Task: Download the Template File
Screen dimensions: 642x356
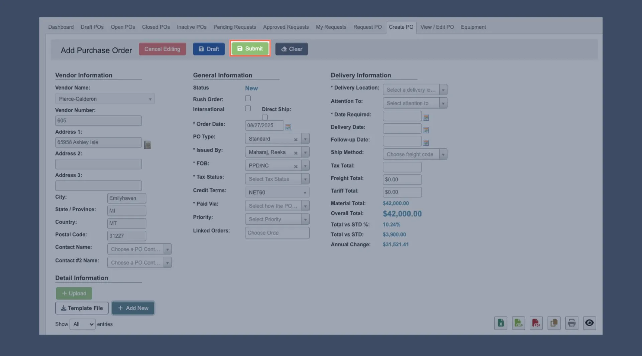Action: pyautogui.click(x=82, y=308)
